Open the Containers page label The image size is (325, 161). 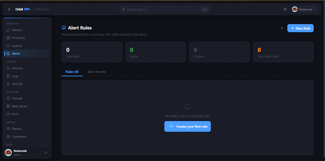pos(19,137)
